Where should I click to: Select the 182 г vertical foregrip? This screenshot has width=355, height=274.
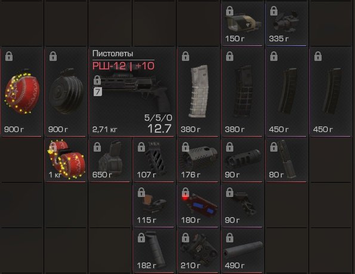[x=154, y=250]
